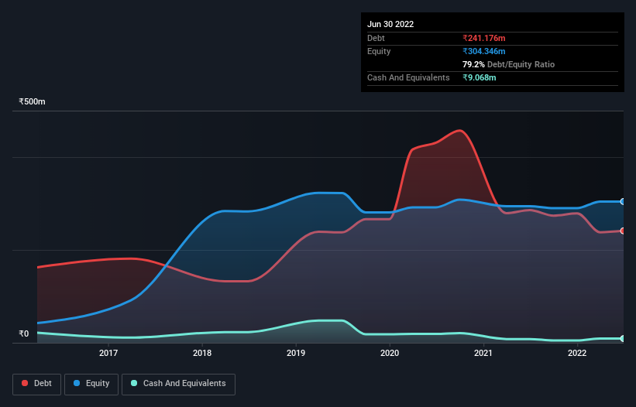Click the 79.2% Debt/Equity Ratio text
The height and width of the screenshot is (407, 636).
click(508, 64)
